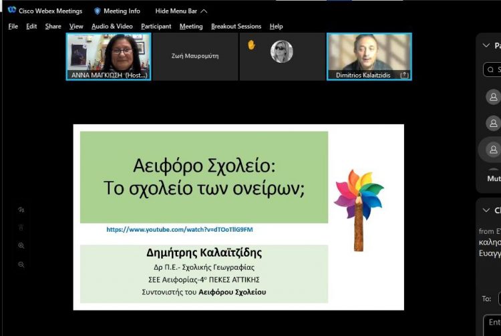Click the annotate scribble tool icon
The height and width of the screenshot is (336, 501).
pyautogui.click(x=21, y=210)
